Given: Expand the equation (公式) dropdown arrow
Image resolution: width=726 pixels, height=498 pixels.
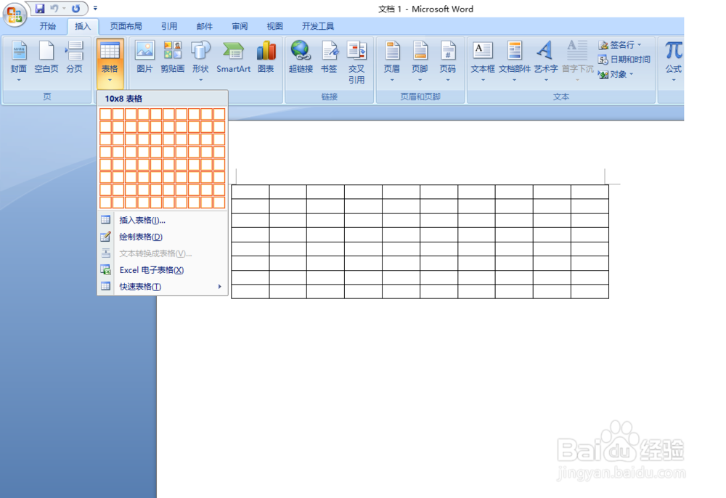Looking at the screenshot, I should coord(674,80).
